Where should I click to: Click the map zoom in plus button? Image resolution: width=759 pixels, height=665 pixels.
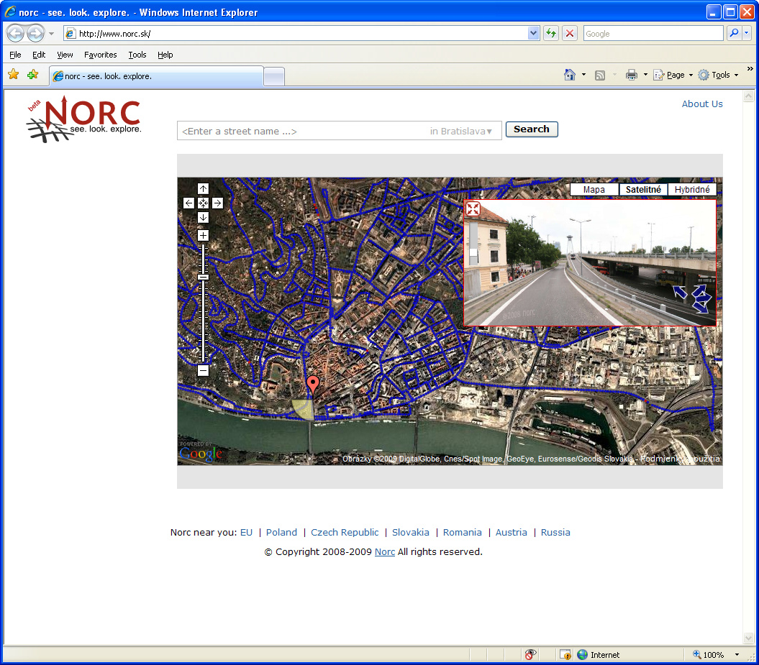(x=203, y=236)
